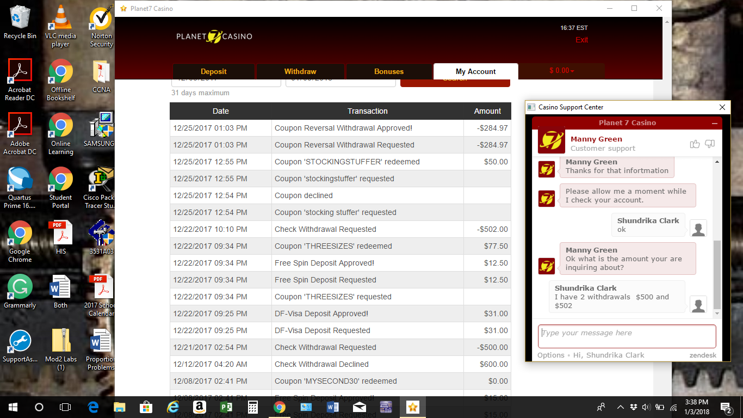This screenshot has width=743, height=418.
Task: Select 'Coupon Reversal Withdrawal Approved!' row text
Action: point(343,128)
